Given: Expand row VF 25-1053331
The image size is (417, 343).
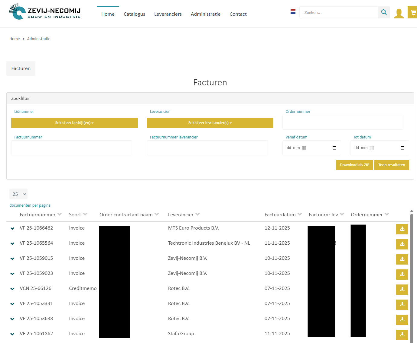Looking at the screenshot, I should (12, 304).
